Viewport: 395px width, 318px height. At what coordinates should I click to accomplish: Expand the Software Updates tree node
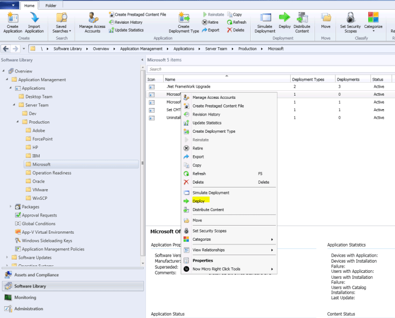[8, 257]
